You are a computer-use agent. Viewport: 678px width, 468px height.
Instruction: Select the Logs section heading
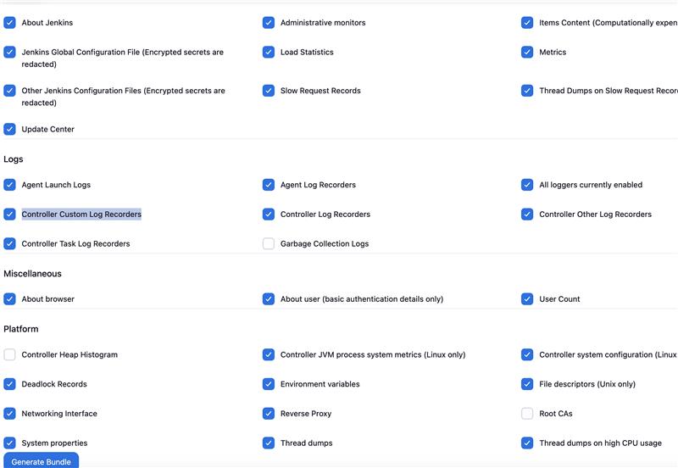pyautogui.click(x=14, y=159)
